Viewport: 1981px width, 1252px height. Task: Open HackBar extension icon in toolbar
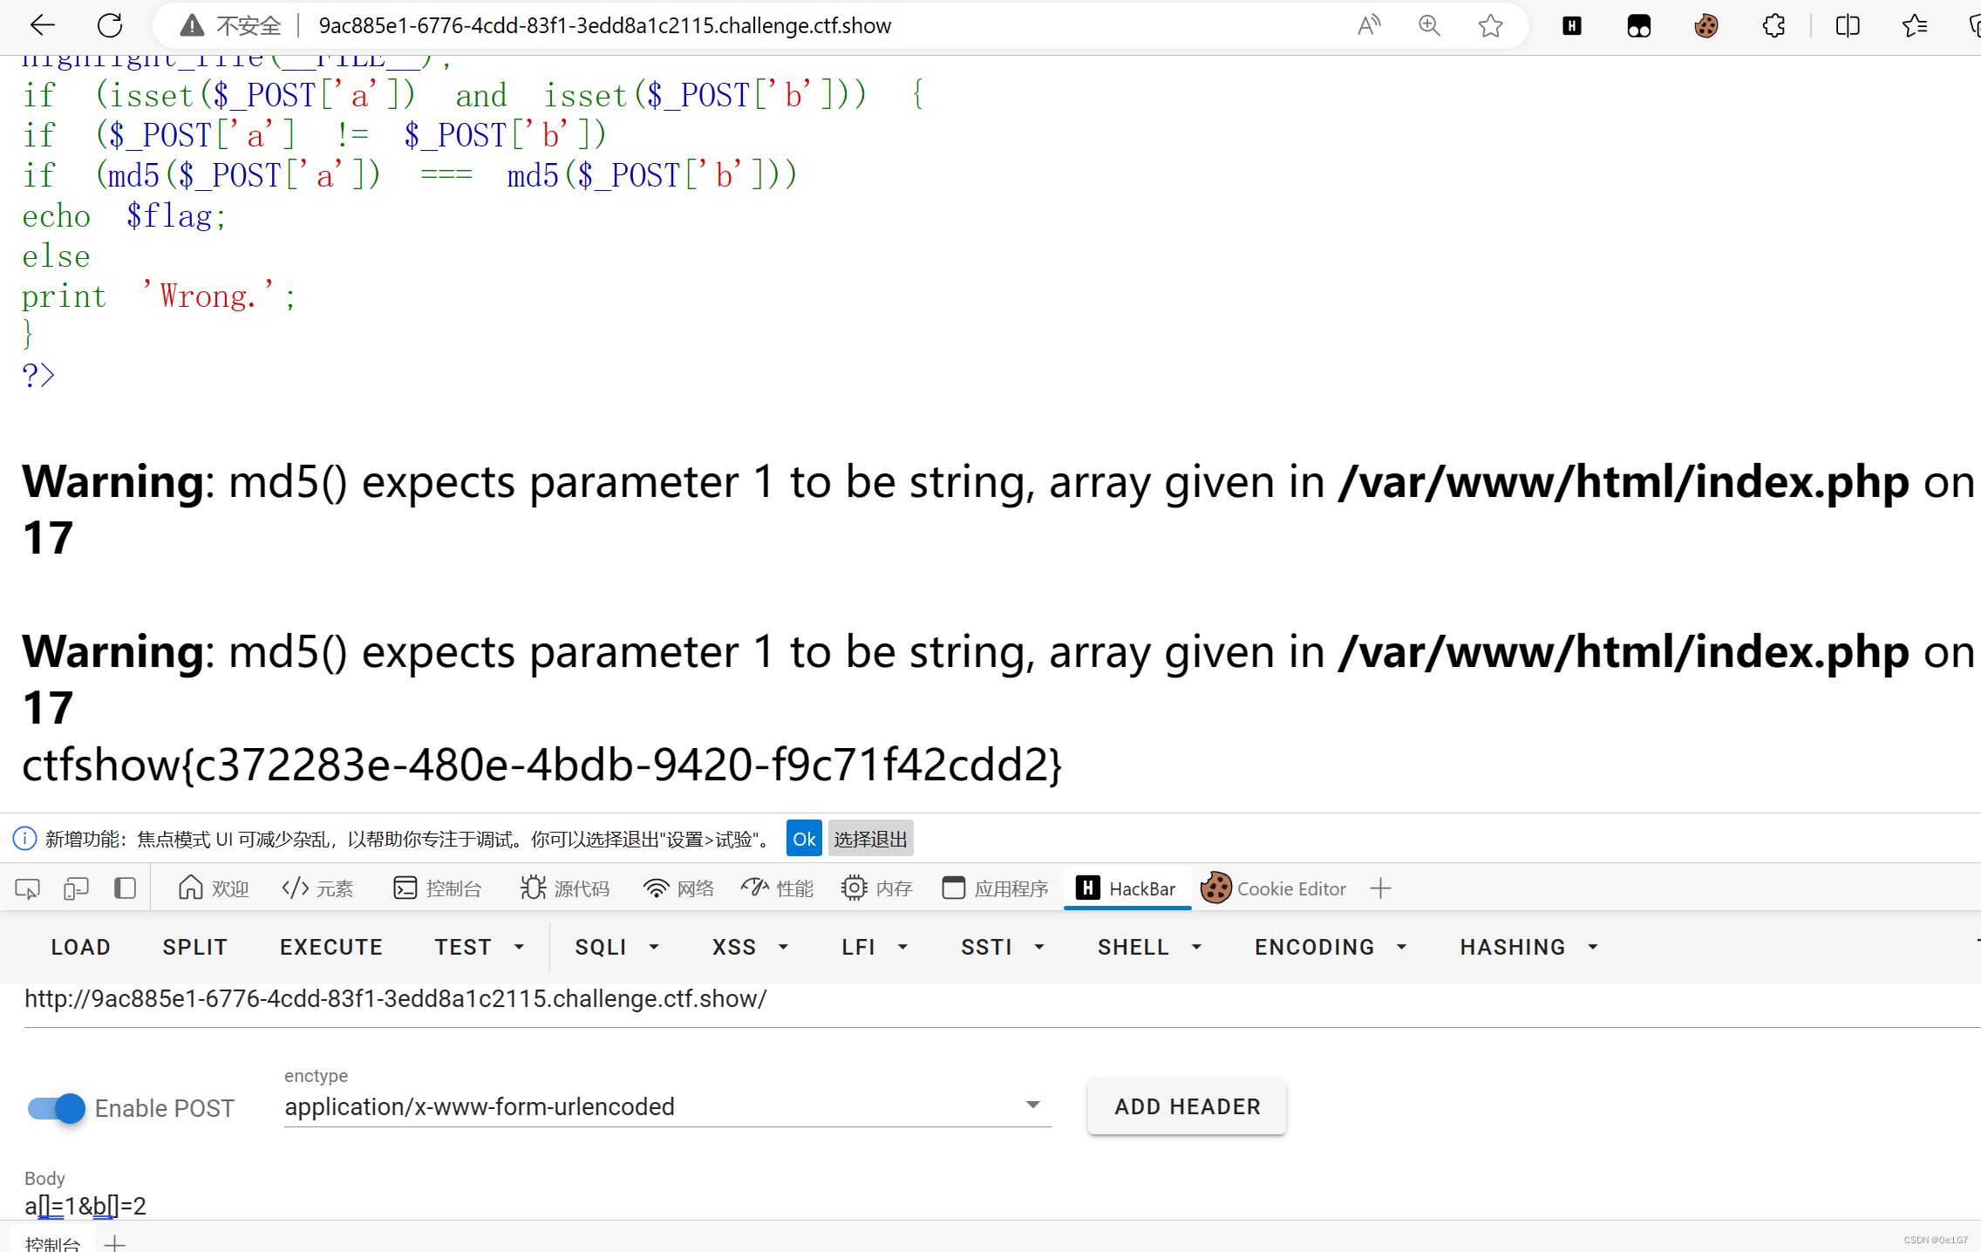pyautogui.click(x=1571, y=25)
